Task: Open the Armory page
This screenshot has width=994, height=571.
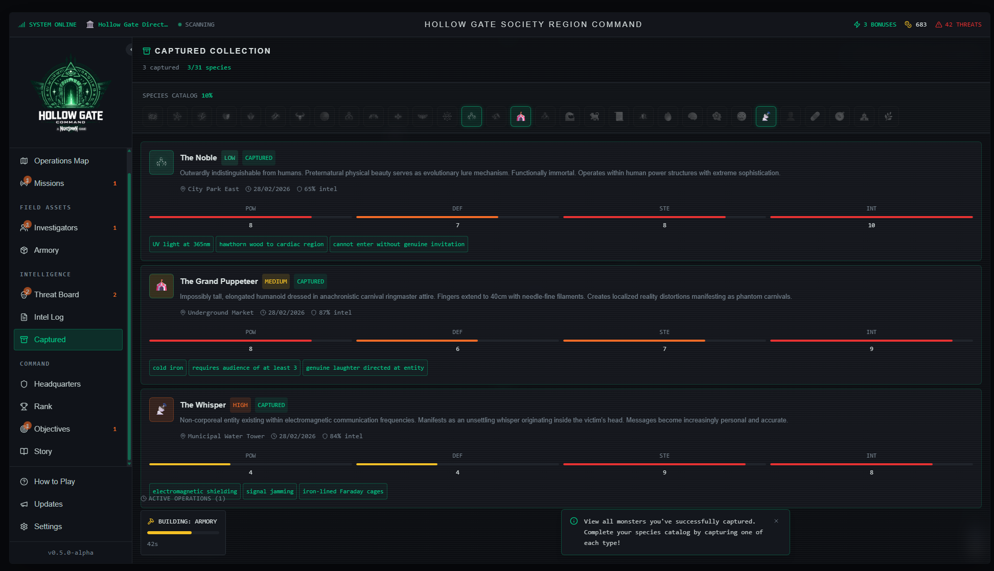Action: click(x=46, y=250)
